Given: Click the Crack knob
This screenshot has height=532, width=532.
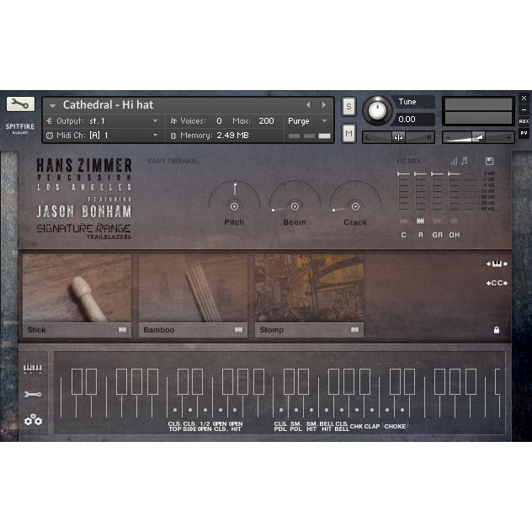Looking at the screenshot, I should tap(355, 206).
